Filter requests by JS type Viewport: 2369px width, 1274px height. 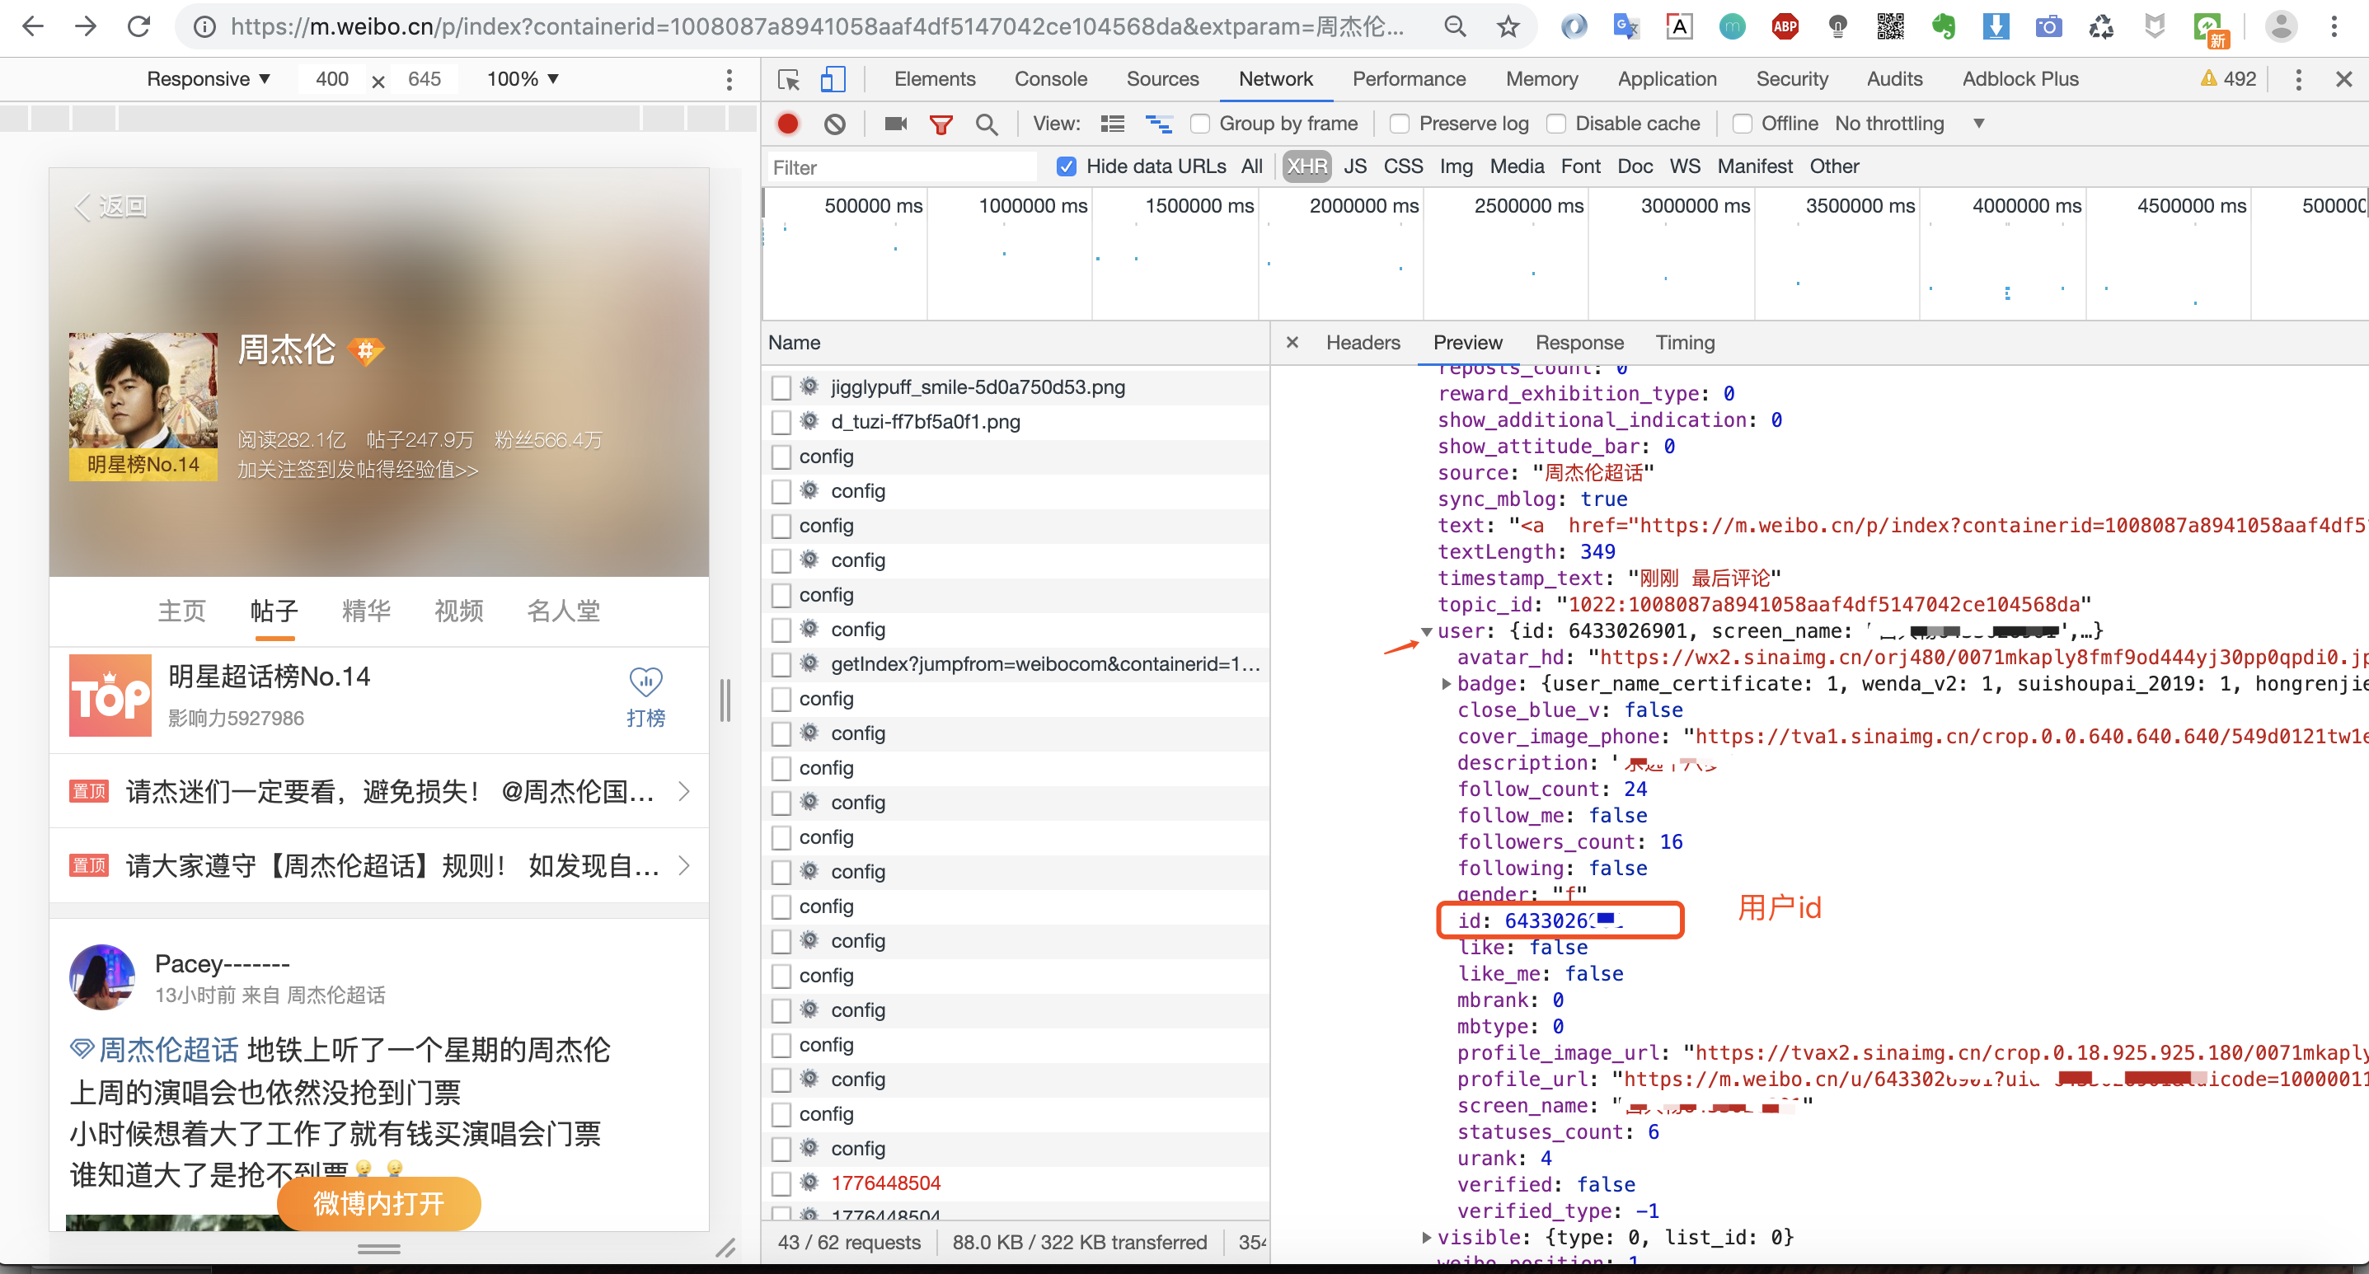(1354, 167)
